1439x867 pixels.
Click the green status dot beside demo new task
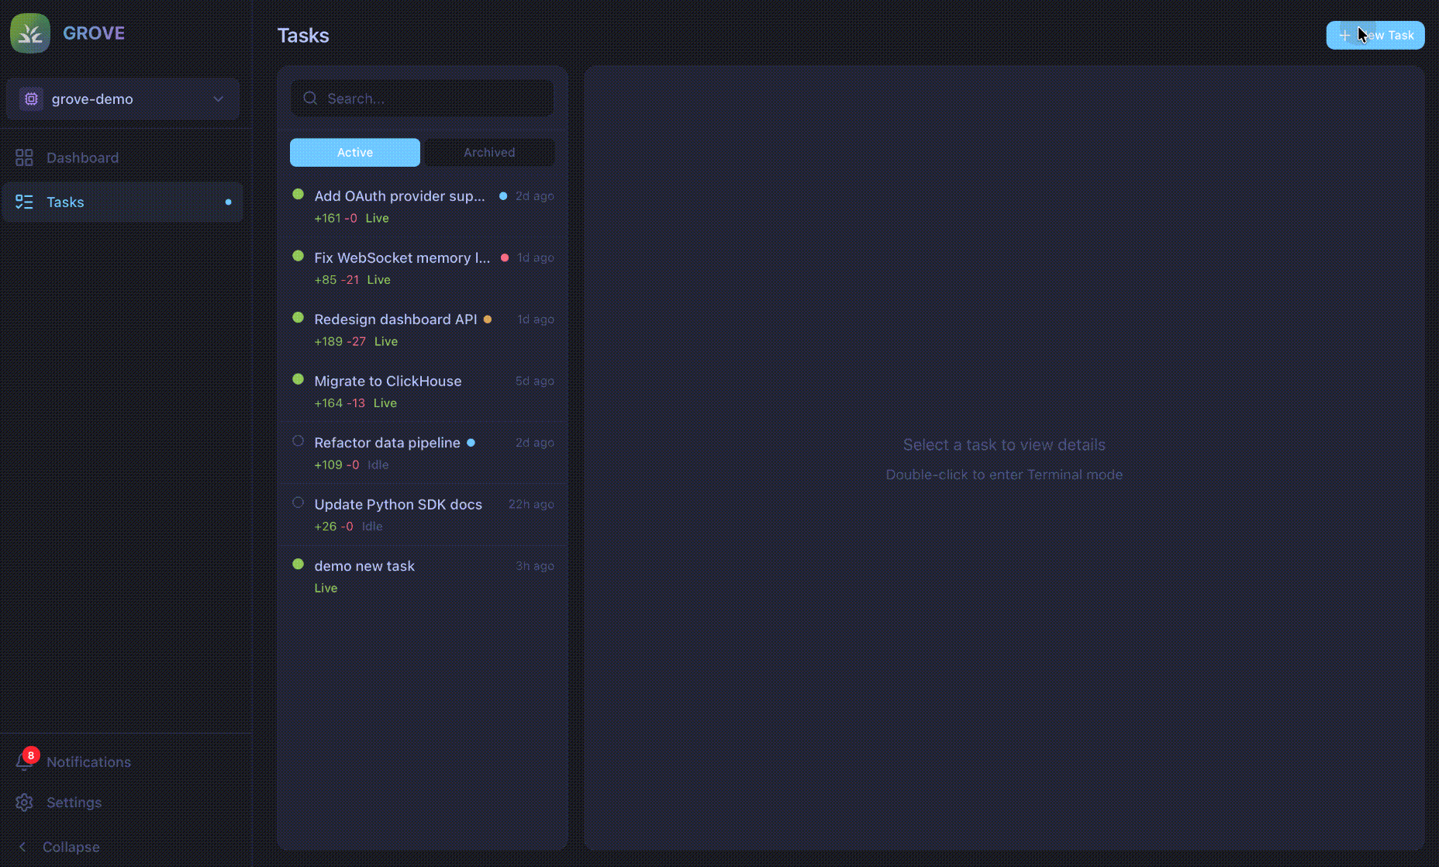pos(298,564)
